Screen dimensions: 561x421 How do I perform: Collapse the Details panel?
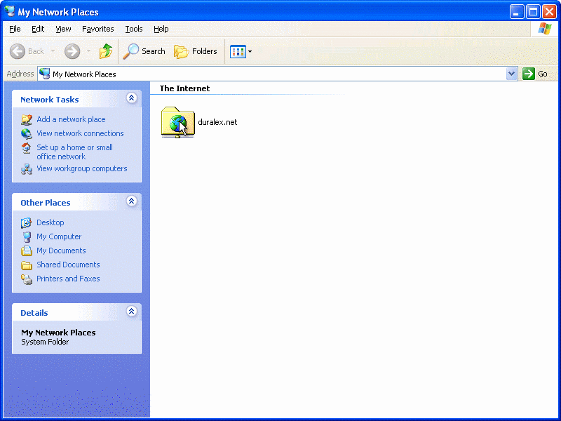coord(131,312)
